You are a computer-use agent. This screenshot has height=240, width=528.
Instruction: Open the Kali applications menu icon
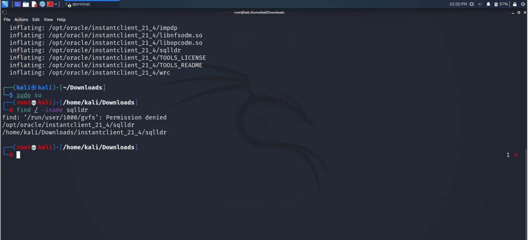[x=5, y=4]
